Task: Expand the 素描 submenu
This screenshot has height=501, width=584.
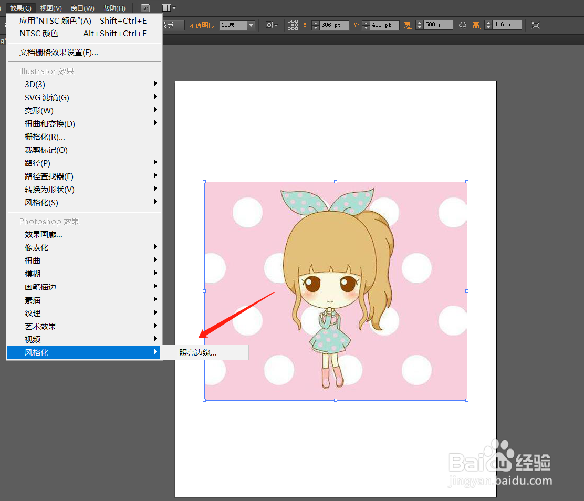Action: point(84,300)
